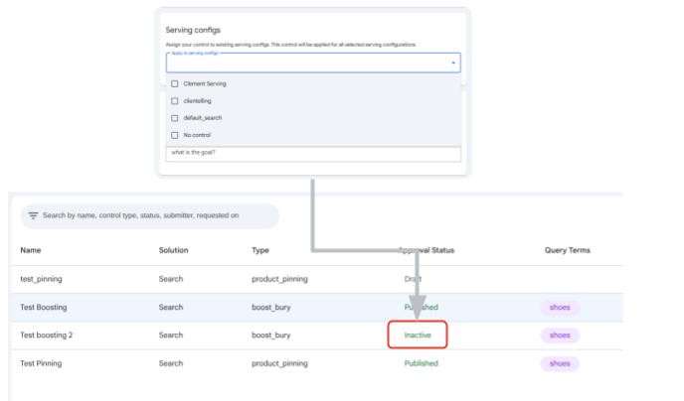Screen dimensions: 684x401
Task: Click the shoes chip in Test Boosting row
Action: (x=560, y=308)
